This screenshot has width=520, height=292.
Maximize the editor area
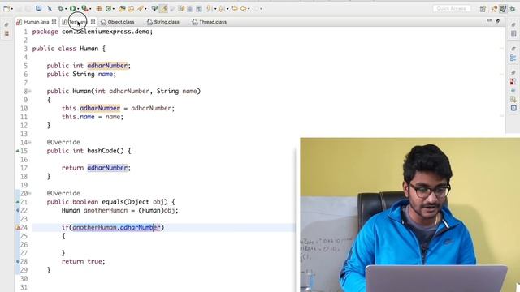tap(497, 21)
